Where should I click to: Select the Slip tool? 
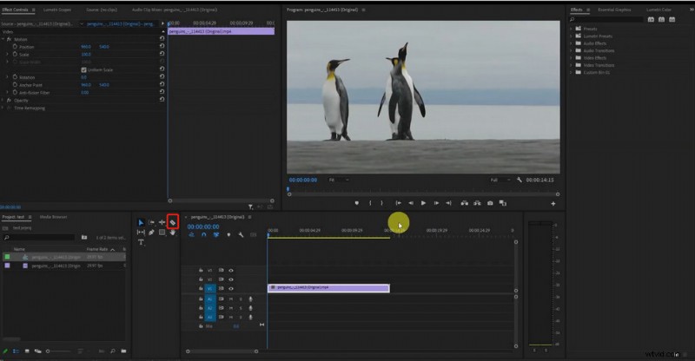coord(141,232)
